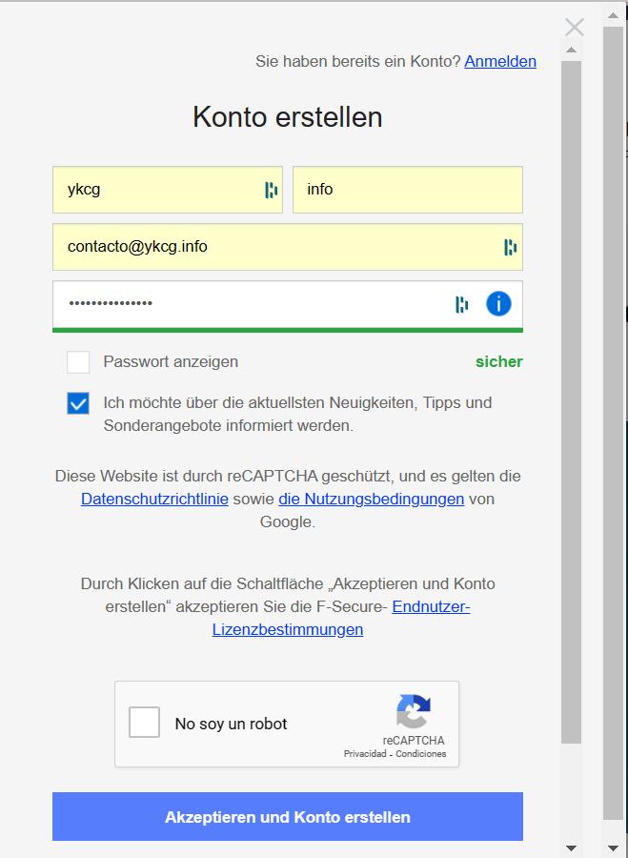Click outer window scrollbar down arrow

click(613, 848)
